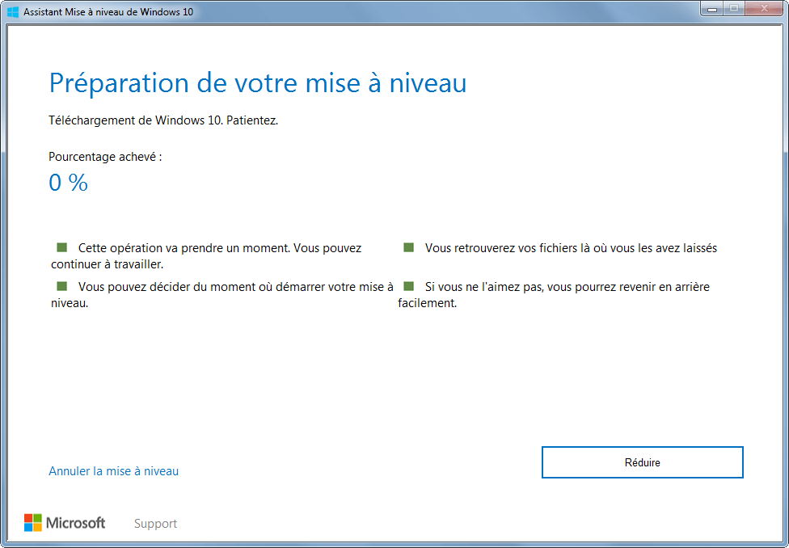Click text Si vous ne l'aimez pas

(554, 294)
